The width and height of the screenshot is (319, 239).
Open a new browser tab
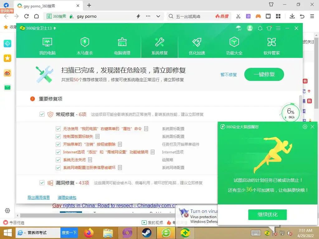89,6
